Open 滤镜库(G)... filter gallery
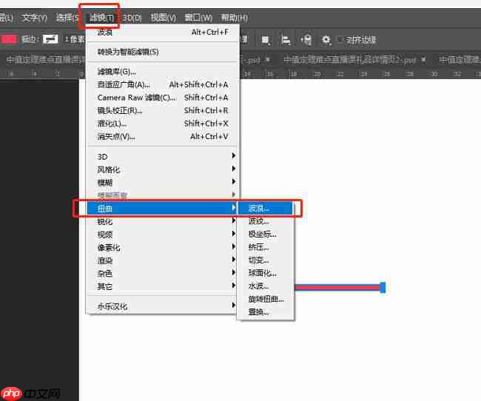 pyautogui.click(x=163, y=72)
